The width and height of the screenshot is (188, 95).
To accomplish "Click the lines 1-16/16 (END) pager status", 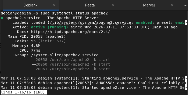I will pyautogui.click(x=24, y=92).
